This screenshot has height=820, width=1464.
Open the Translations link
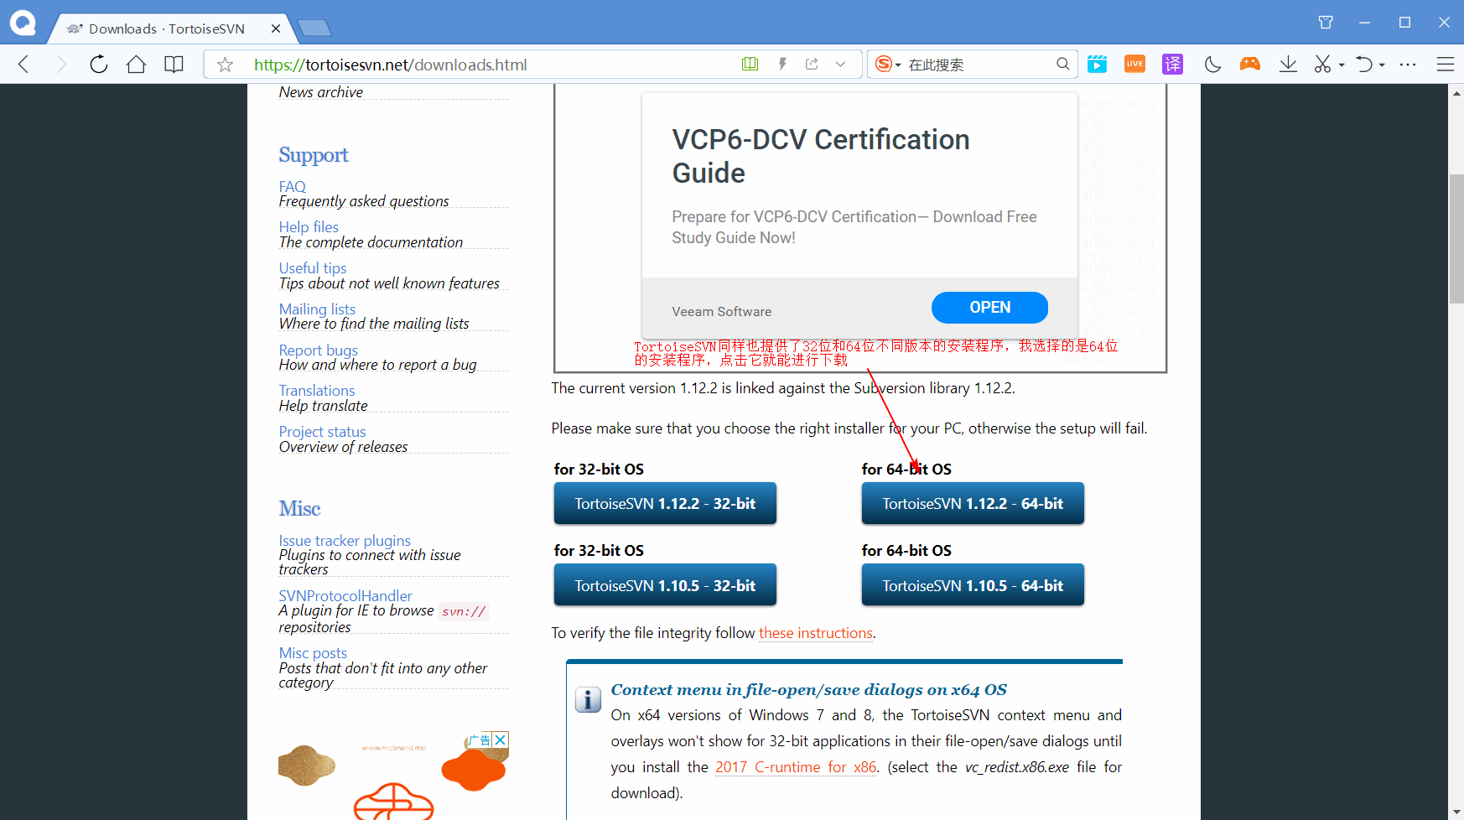(x=317, y=390)
